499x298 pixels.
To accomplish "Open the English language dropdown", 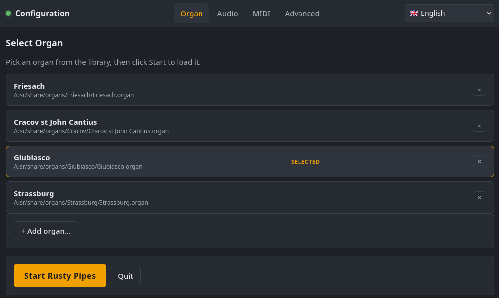I will tap(449, 13).
